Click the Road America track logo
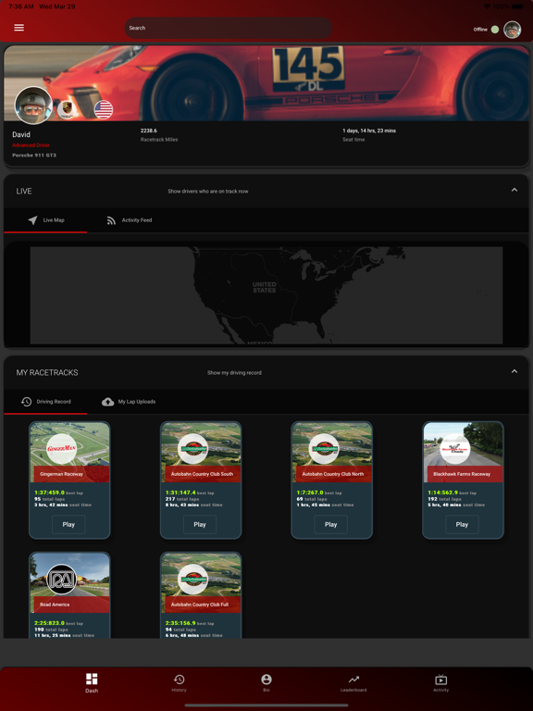Viewport: 533px width, 711px height. 62,580
